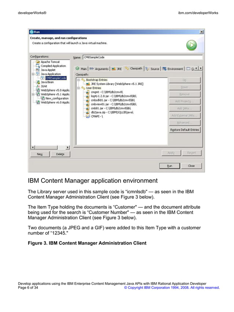Click the Up button
Image resolution: width=234 pixels, height=312 pixels.
click(185, 80)
